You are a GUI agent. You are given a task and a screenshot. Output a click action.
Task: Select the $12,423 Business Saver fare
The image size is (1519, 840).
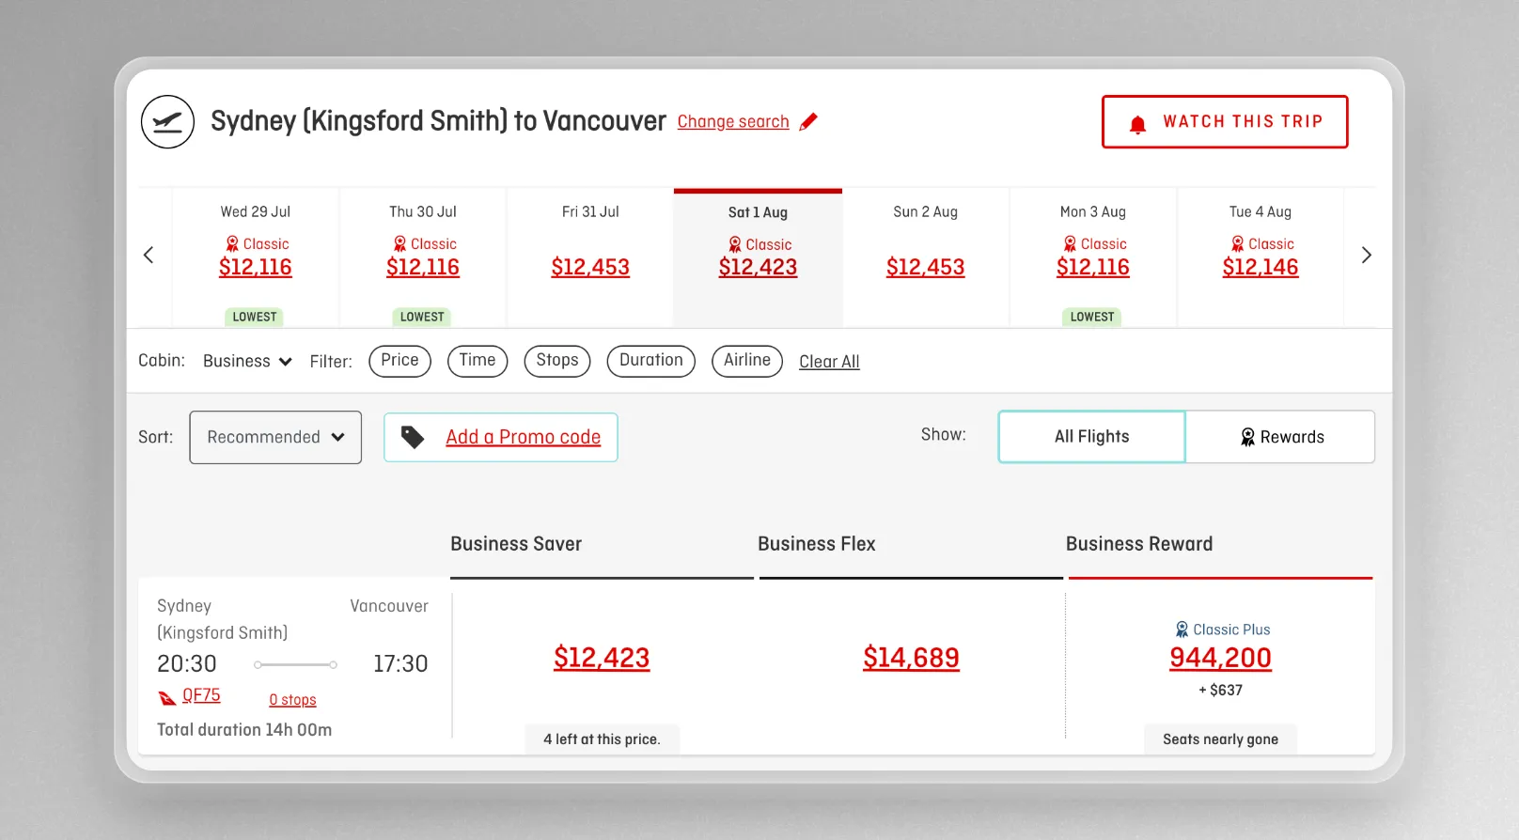click(602, 658)
